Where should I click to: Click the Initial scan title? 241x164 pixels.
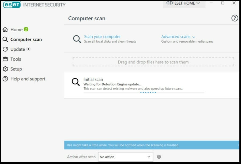[93, 79]
